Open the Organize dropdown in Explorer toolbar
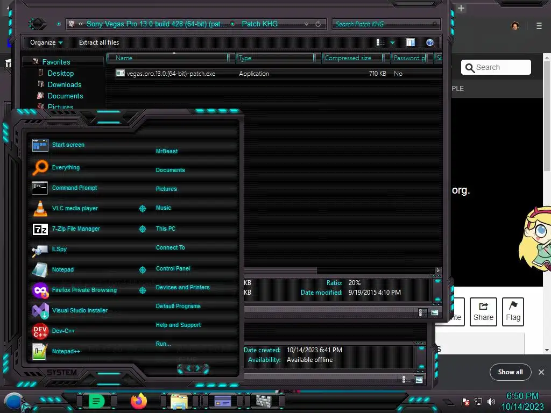Screen dimensions: 551x413 [46, 42]
